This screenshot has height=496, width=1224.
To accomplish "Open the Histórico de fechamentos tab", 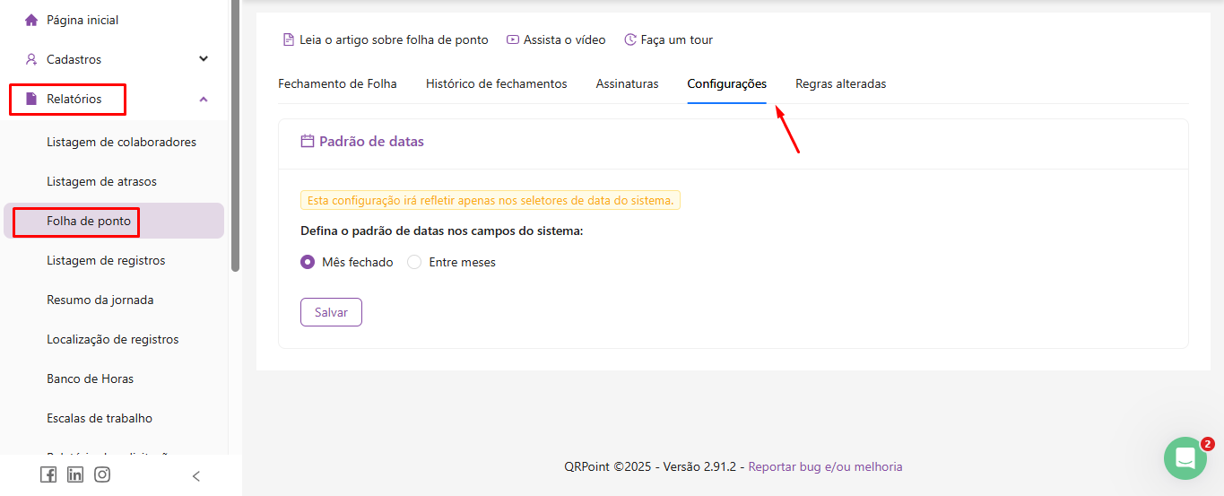I will pos(496,84).
